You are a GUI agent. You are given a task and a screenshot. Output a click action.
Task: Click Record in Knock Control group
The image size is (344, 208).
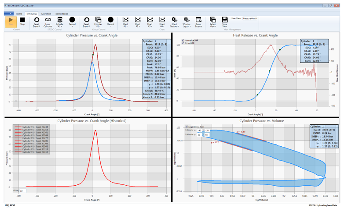110,22
